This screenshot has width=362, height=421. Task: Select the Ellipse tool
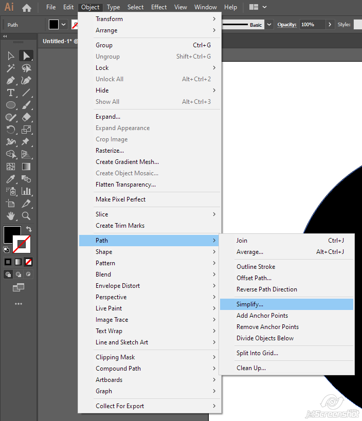(11, 105)
